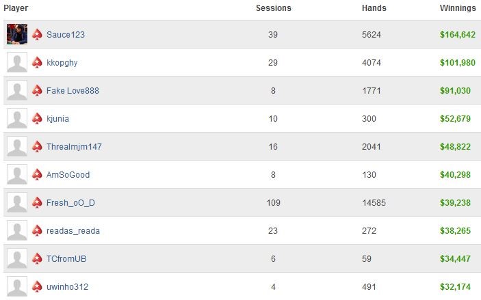This screenshot has height=300, width=481.
Task: Open the Sauce123 player link
Action: pyautogui.click(x=66, y=35)
